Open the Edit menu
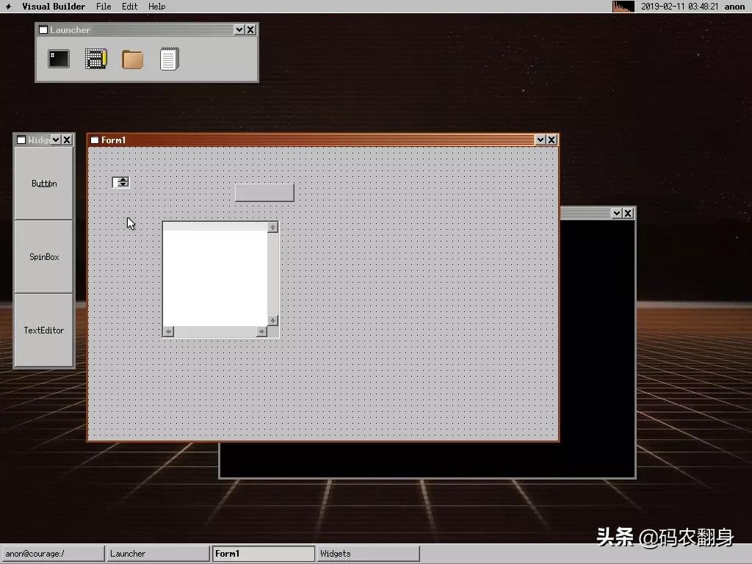The width and height of the screenshot is (752, 564). [x=129, y=7]
